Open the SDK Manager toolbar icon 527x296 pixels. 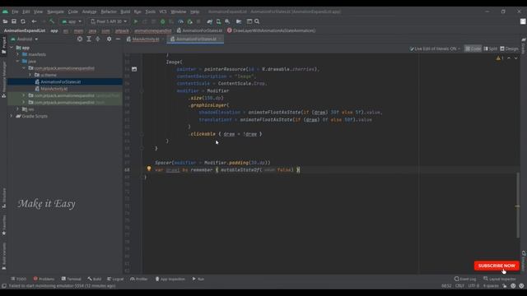point(227,21)
